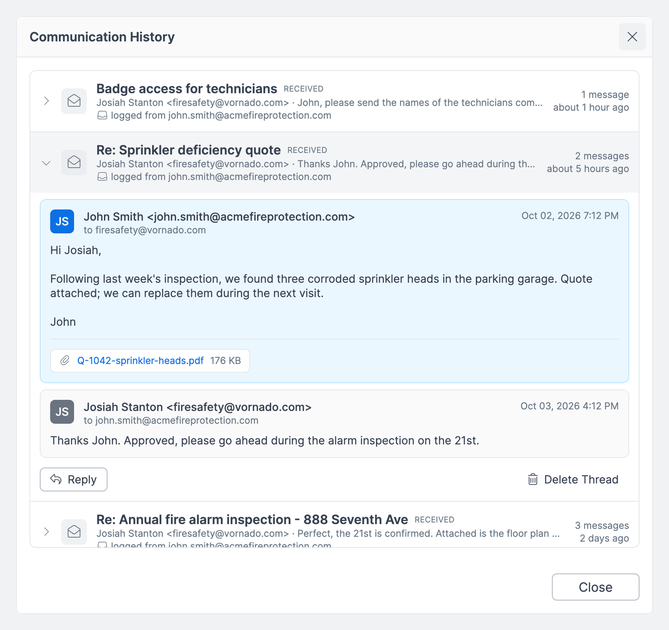Click envelope icon of Badge access thread
The width and height of the screenshot is (669, 630).
74,101
